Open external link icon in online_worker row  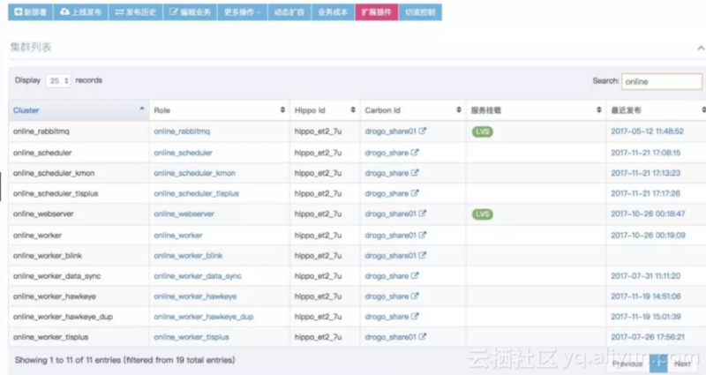click(x=423, y=235)
